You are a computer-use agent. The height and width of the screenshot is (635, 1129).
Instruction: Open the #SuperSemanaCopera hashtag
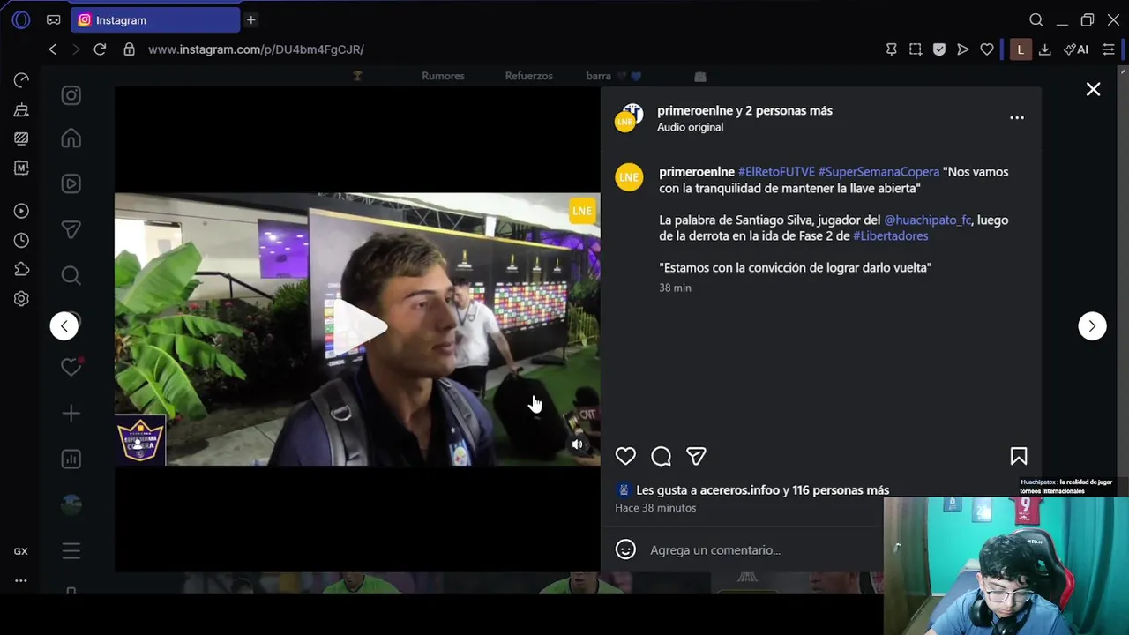(x=879, y=172)
